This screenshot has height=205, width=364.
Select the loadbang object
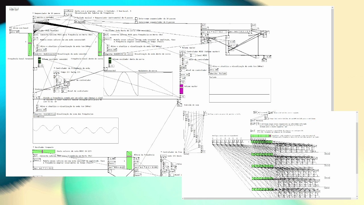[69, 11]
